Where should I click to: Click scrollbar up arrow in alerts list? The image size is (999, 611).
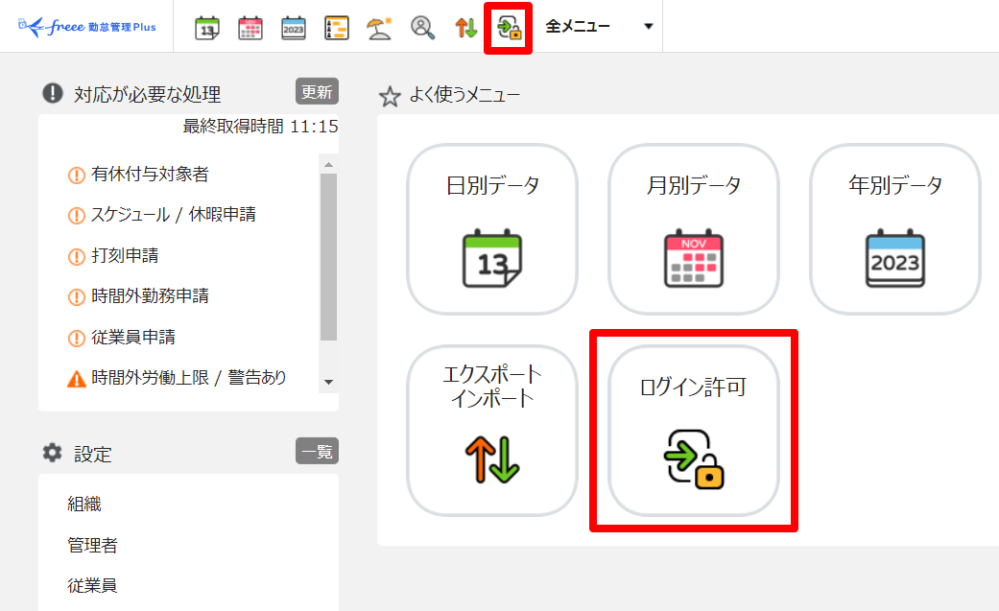coord(329,165)
